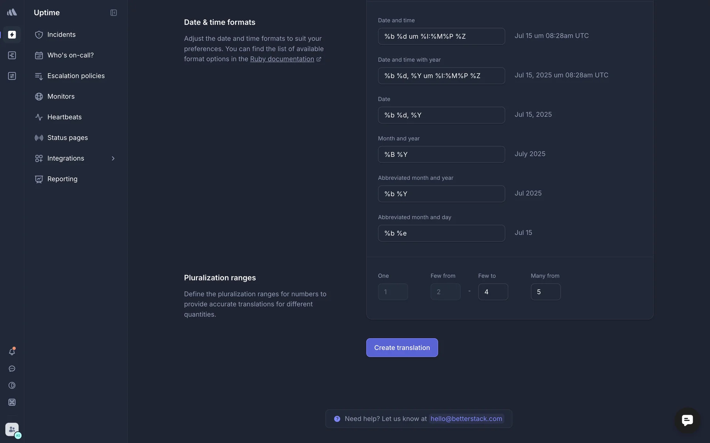Select the Uptime lightning bolt icon
This screenshot has height=443, width=710.
coord(12,35)
